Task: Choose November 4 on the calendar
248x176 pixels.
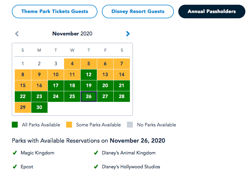Action: tap(72, 64)
